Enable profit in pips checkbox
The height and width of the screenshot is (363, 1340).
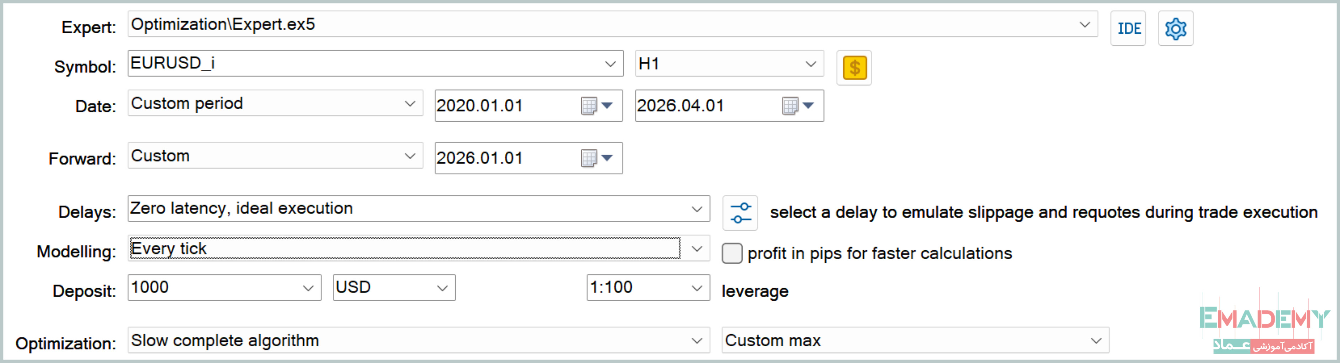pyautogui.click(x=732, y=253)
